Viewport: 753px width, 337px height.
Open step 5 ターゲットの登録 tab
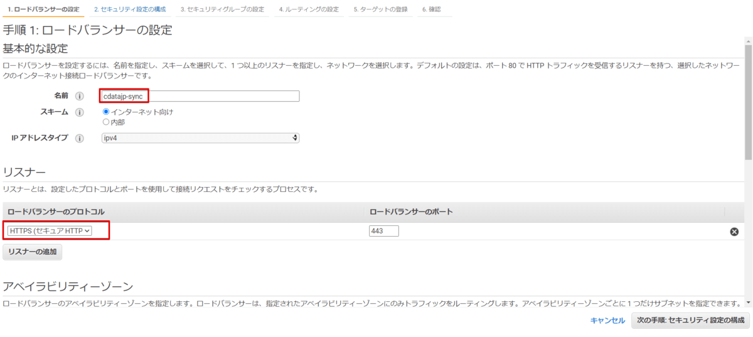pyautogui.click(x=379, y=10)
